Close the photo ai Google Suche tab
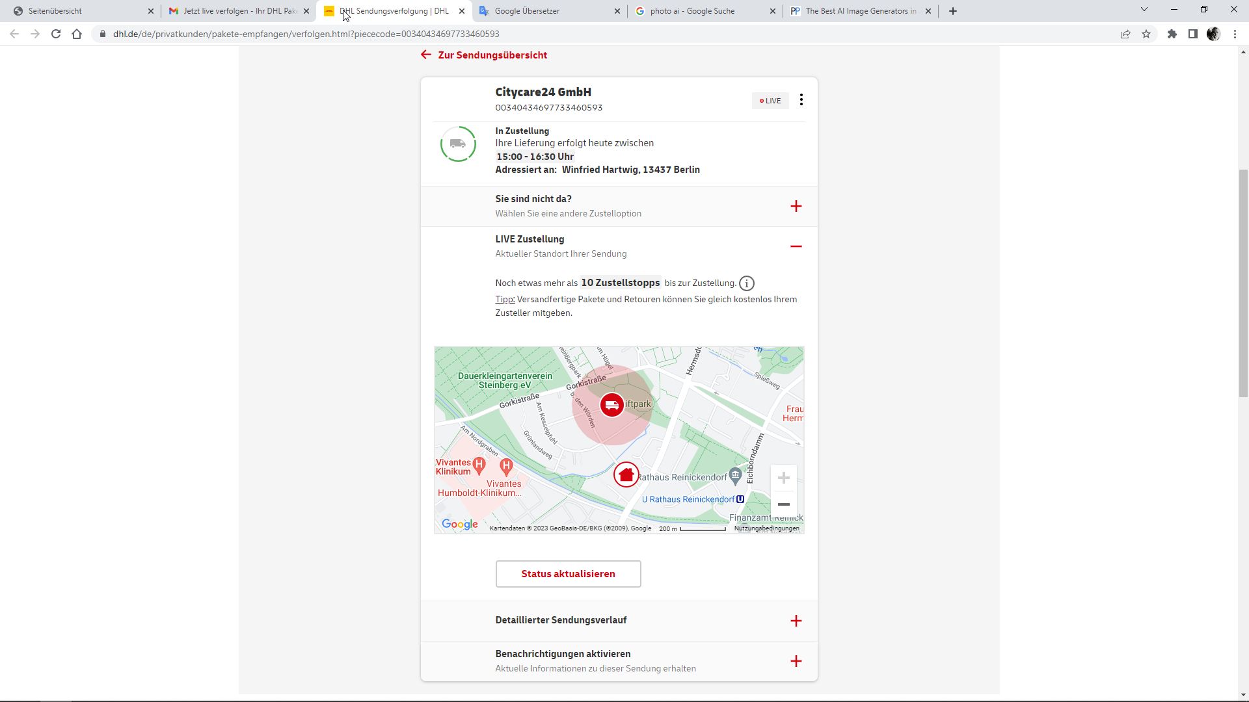Screen dimensions: 1249x702 tap(773, 11)
